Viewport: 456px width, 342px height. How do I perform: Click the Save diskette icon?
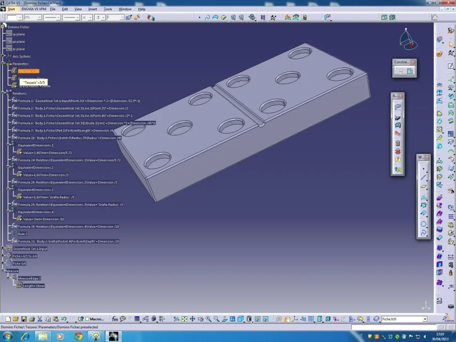pos(24,319)
